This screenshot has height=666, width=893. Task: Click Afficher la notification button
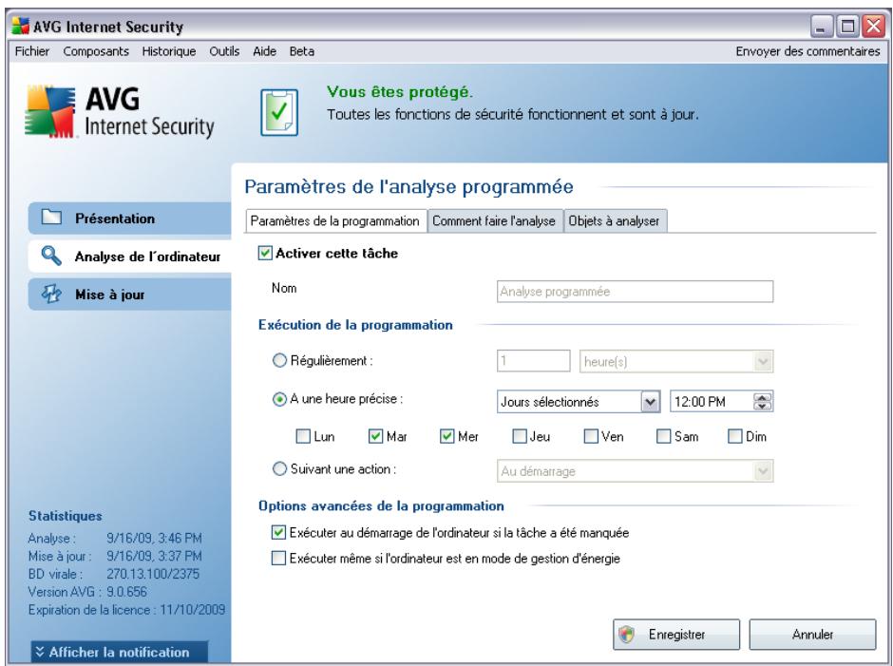(119, 652)
